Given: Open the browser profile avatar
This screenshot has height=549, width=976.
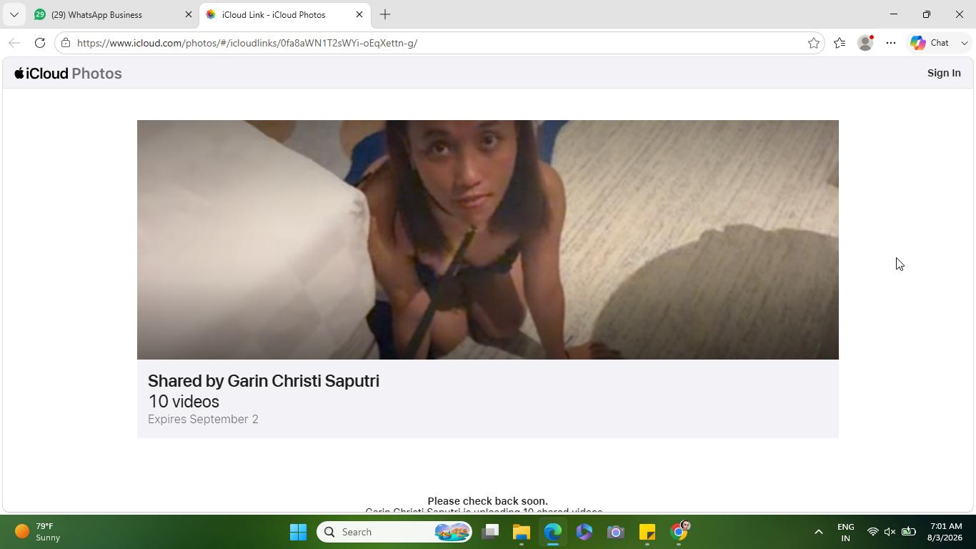Looking at the screenshot, I should pyautogui.click(x=865, y=43).
